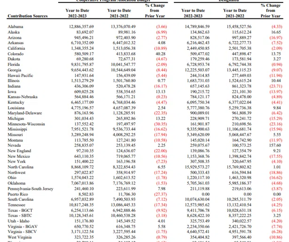Click North Carolina's 15,929,573.27 designated amount
This screenshot has height=242, width=289.
pos(197,167)
